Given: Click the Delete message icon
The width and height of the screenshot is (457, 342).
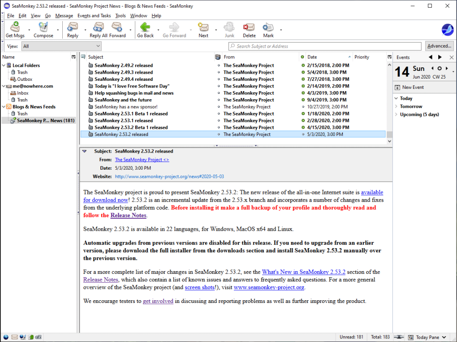Looking at the screenshot, I should (x=249, y=27).
